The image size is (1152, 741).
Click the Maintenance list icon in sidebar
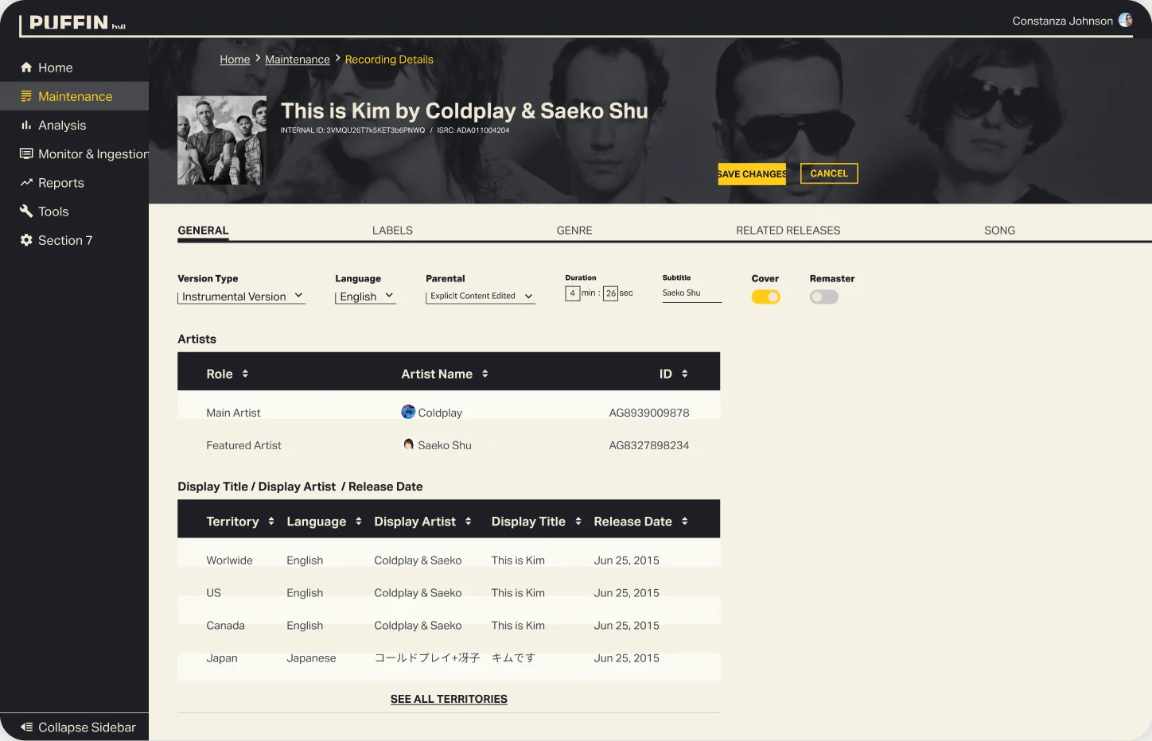coord(26,96)
